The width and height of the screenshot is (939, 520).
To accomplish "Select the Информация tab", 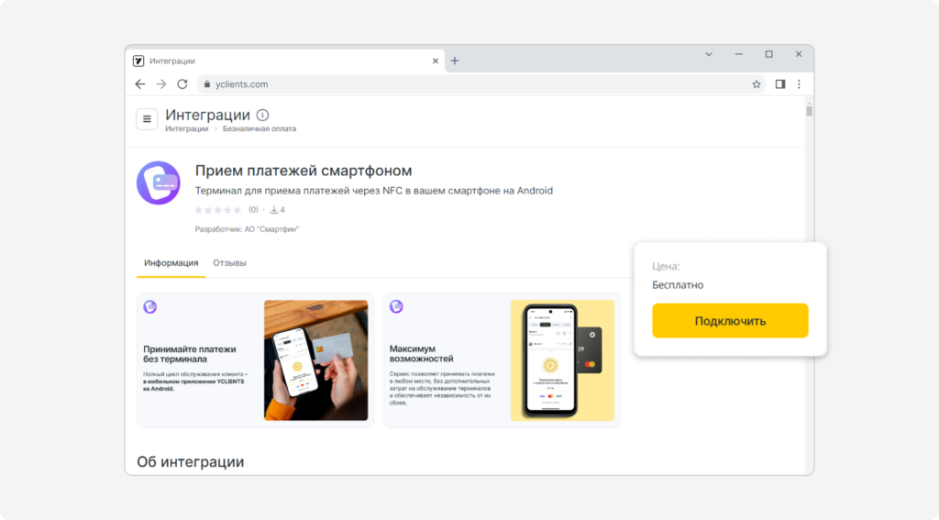I will [x=171, y=263].
